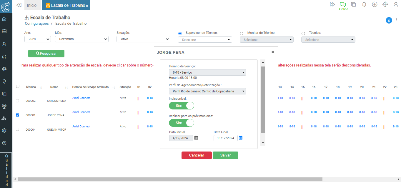The image size is (401, 188).
Task: Click the green Salvar button
Action: tap(225, 155)
